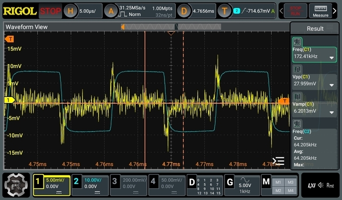Viewport: 342px width, 200px height.
Task: Open the Delay D settings
Action: pos(184,11)
